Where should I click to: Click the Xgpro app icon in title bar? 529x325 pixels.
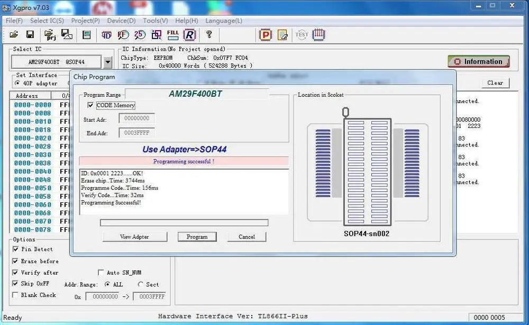point(6,7)
